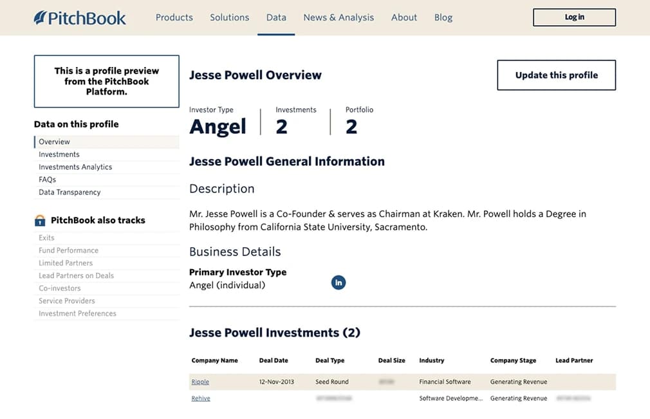Click the PitchBook logo
Screen dimensions: 650x419
pyautogui.click(x=80, y=18)
